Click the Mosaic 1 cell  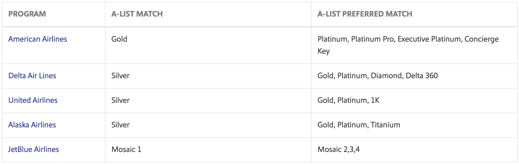point(126,149)
